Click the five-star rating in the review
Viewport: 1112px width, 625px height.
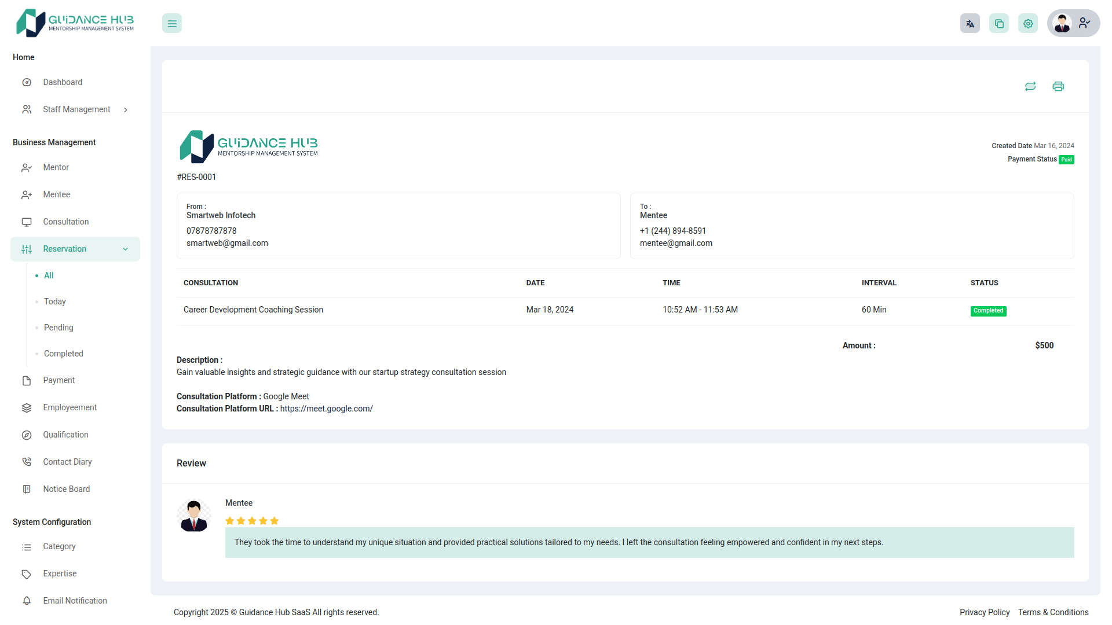[x=252, y=521]
